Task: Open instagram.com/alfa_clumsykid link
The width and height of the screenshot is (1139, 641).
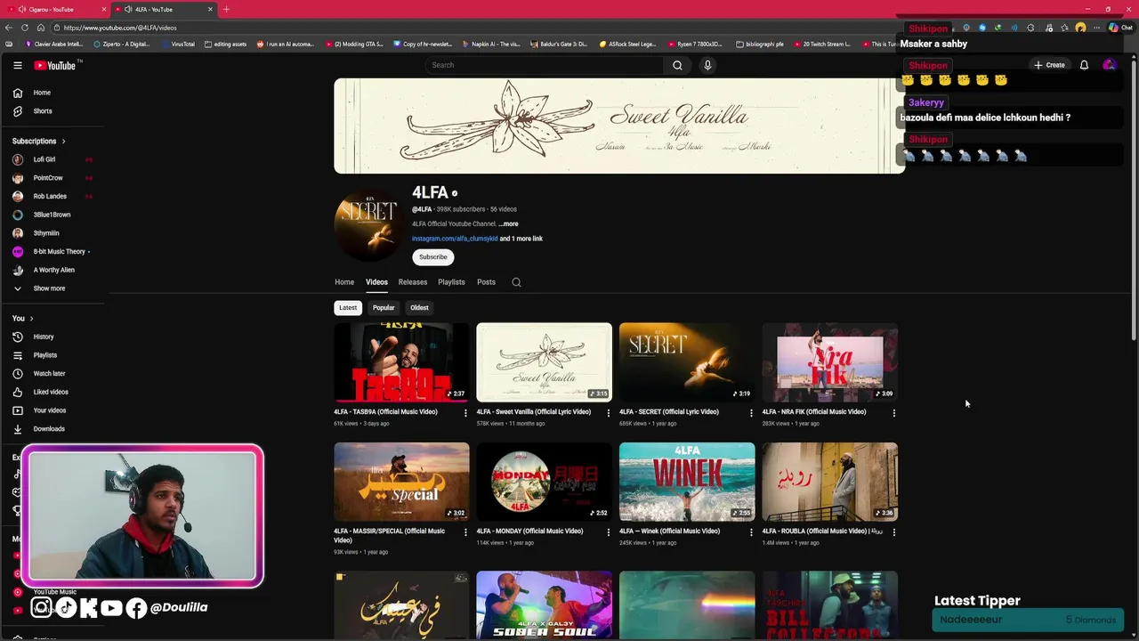Action: (455, 239)
